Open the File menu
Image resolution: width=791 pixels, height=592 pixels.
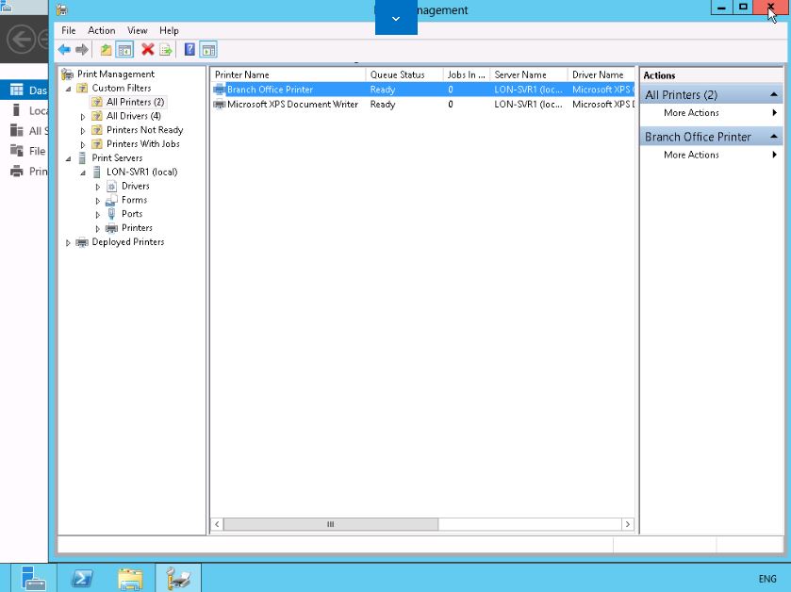(68, 31)
